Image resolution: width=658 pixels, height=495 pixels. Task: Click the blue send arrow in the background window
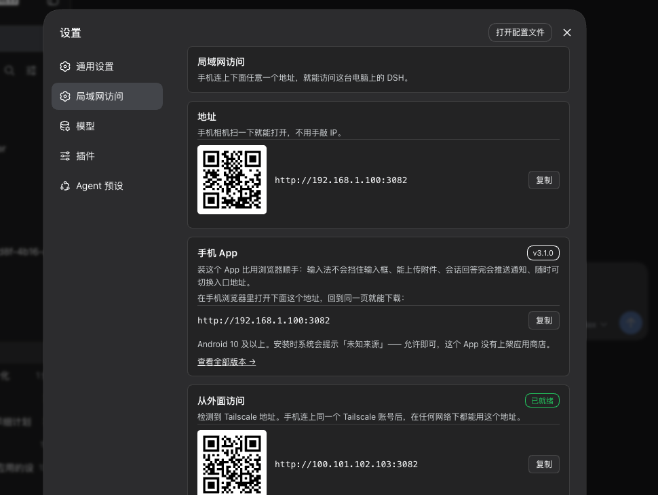pos(631,323)
